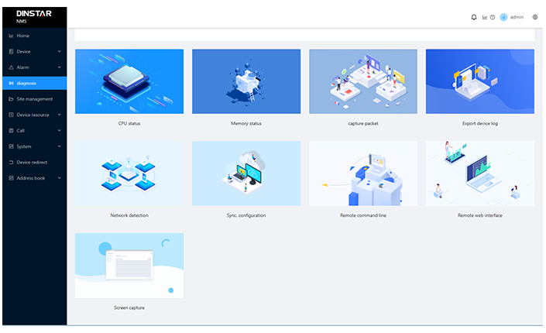
Task: Click the Address book sidebar icon
Action: tap(11, 178)
